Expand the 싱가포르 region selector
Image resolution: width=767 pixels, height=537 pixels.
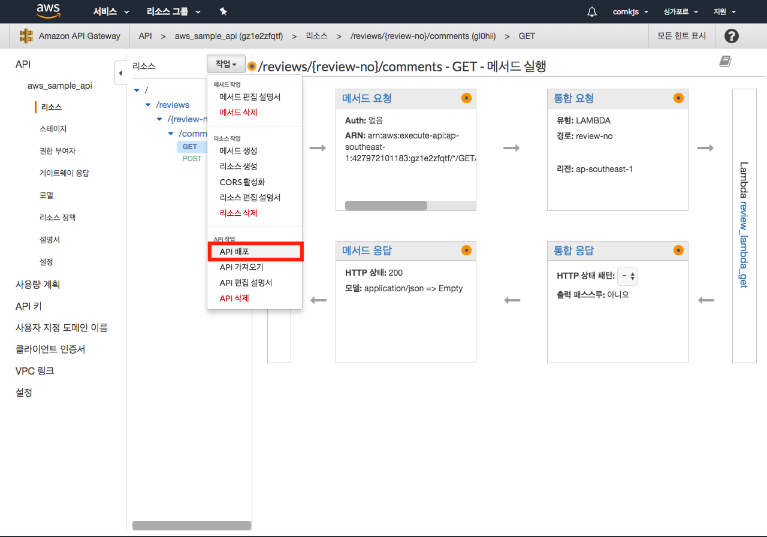pyautogui.click(x=685, y=12)
